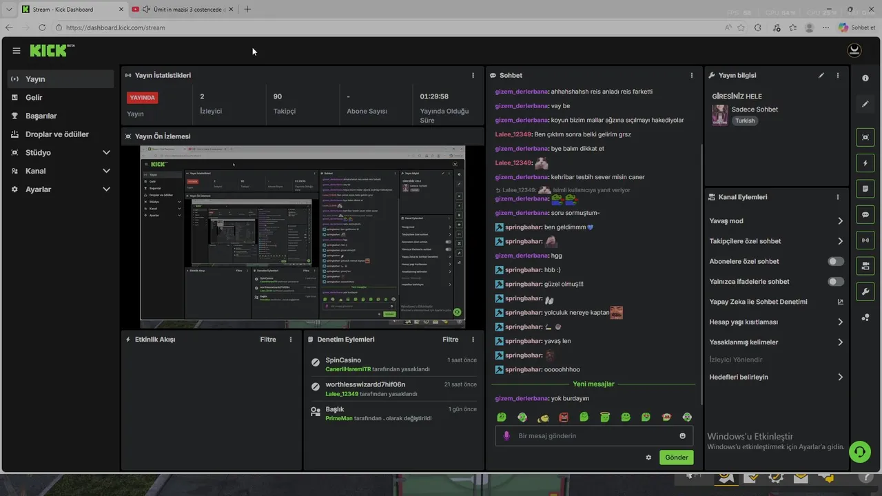Toggle Abonelere özel sohbet switch

pyautogui.click(x=836, y=262)
